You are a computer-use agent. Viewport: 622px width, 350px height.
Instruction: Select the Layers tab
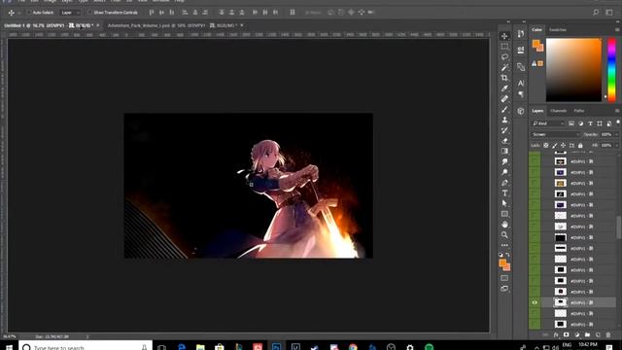click(x=537, y=111)
